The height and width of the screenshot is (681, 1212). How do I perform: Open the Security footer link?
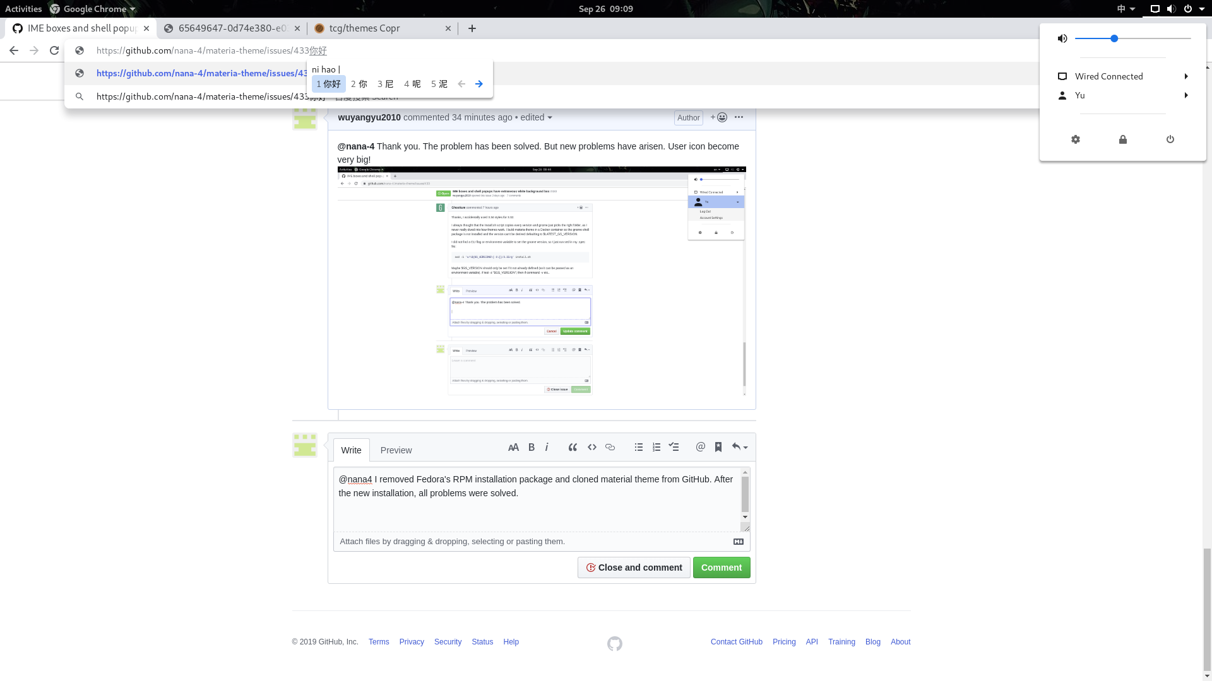click(448, 642)
